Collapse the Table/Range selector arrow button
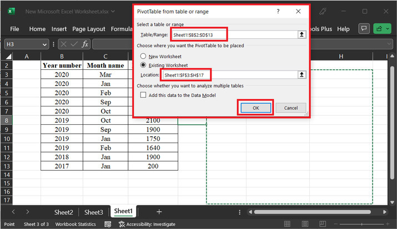The width and height of the screenshot is (397, 229). pyautogui.click(x=301, y=34)
